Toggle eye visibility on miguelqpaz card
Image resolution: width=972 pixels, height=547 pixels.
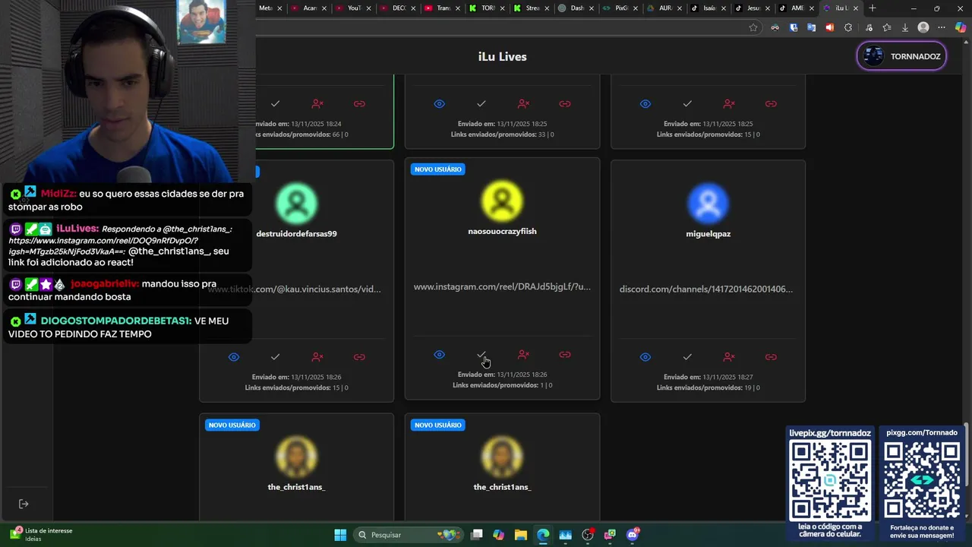coord(645,357)
